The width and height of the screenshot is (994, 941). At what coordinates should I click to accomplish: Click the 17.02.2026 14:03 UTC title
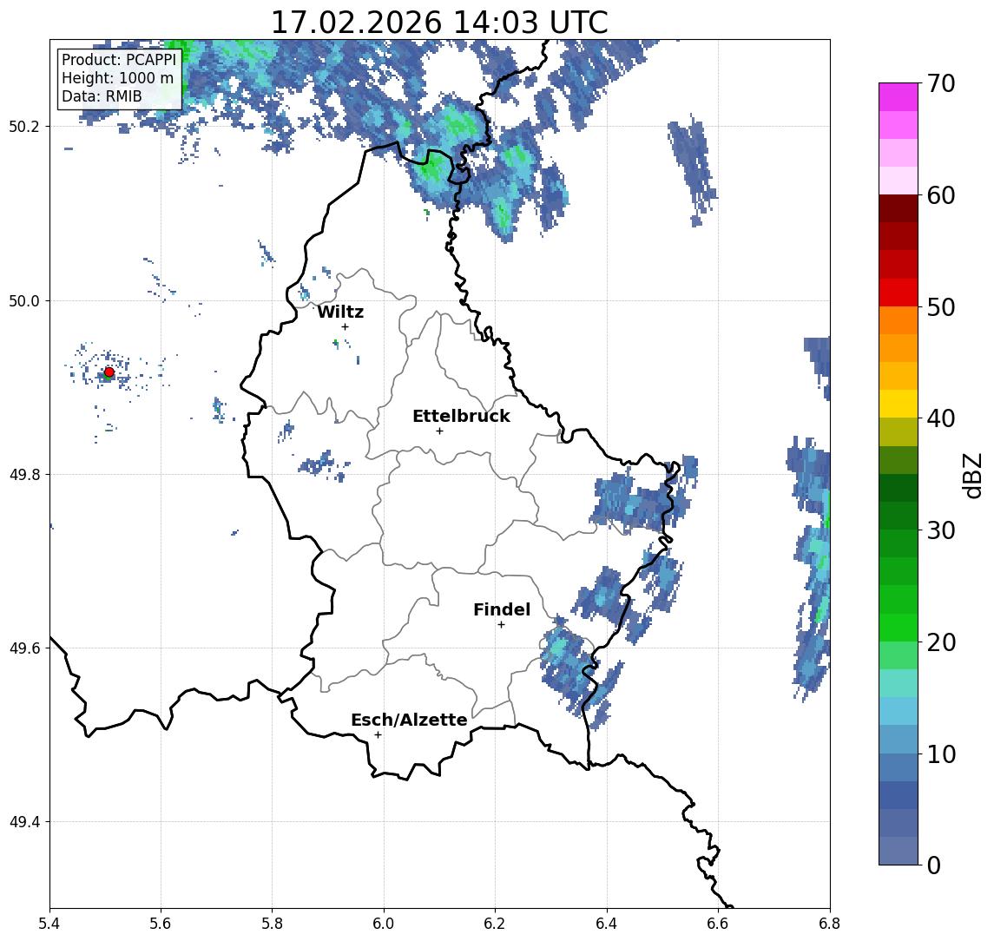coord(439,23)
